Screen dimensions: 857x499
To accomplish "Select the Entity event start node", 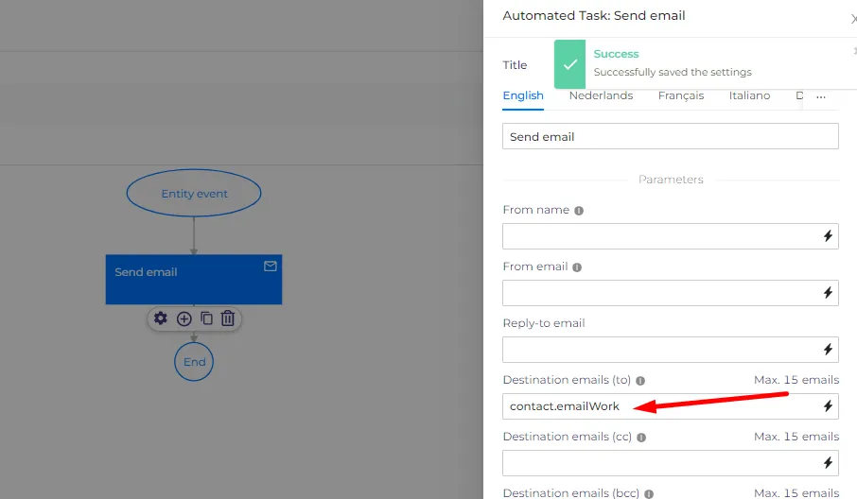I will pos(194,193).
